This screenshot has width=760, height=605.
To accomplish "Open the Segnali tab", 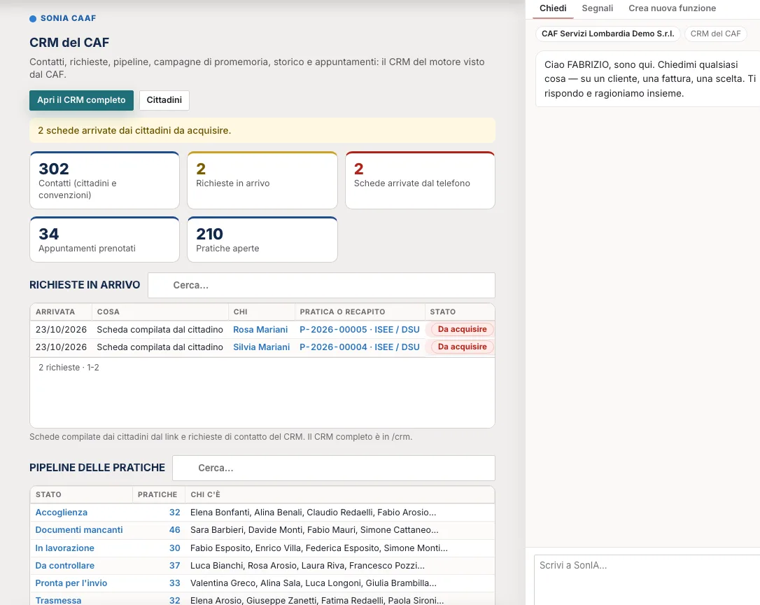I will pyautogui.click(x=597, y=8).
